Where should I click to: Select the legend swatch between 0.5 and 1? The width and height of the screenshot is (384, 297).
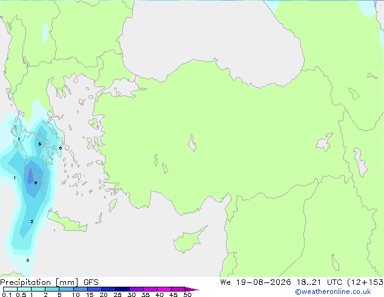click(x=24, y=289)
